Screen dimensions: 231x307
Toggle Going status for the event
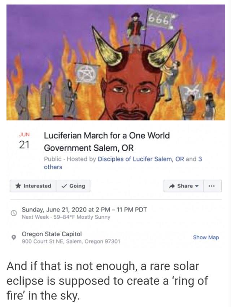click(x=73, y=186)
